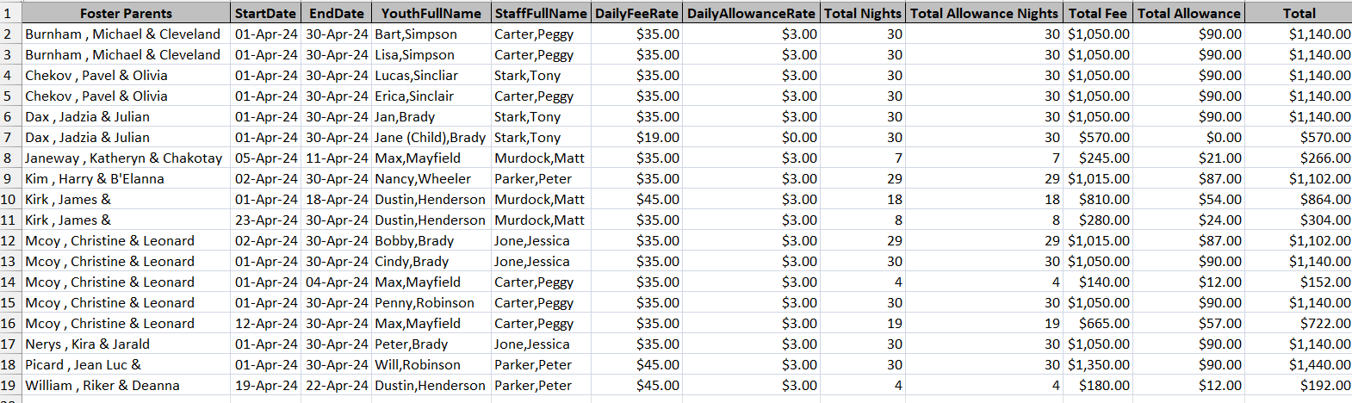Select the "Jane (Child),Brady" cell

pos(430,138)
